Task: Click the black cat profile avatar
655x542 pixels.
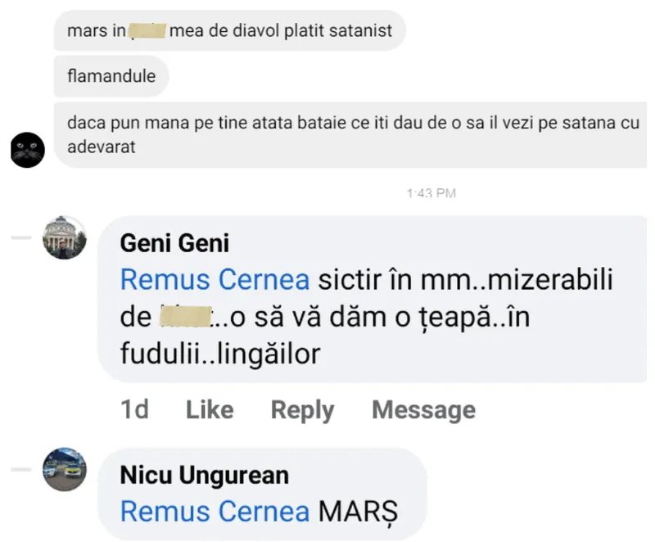Action: click(x=28, y=149)
